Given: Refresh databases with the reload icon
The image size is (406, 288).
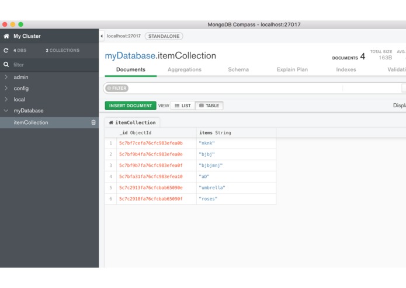Looking at the screenshot, I should point(6,50).
